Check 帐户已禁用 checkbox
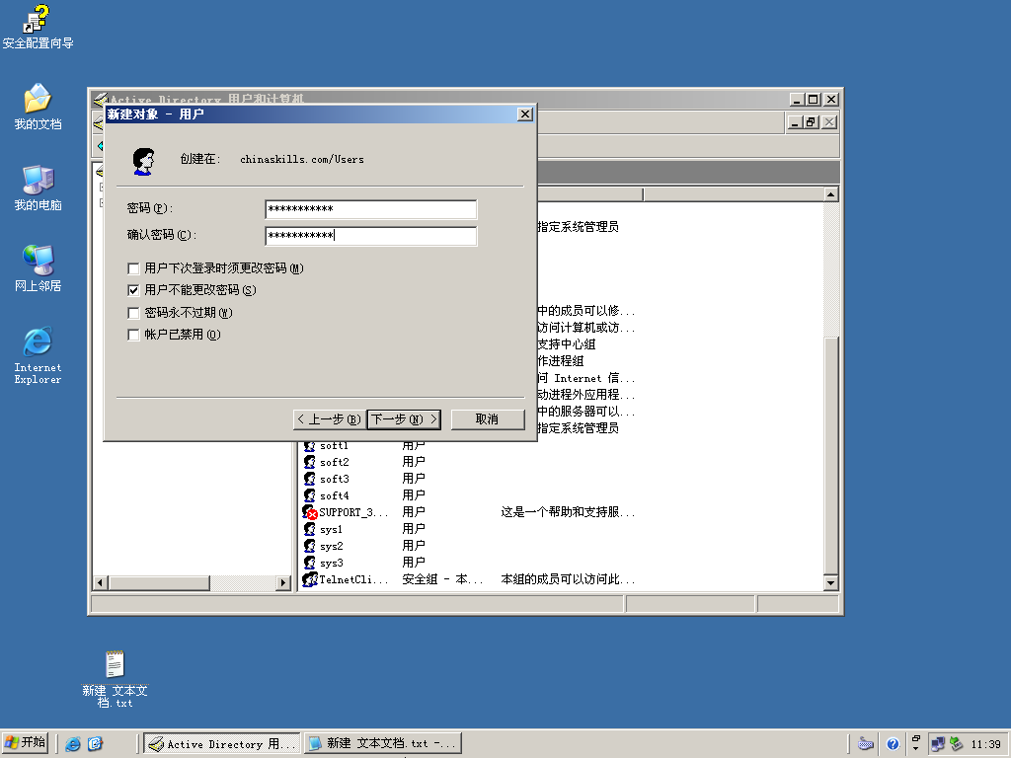Image resolution: width=1011 pixels, height=758 pixels. coord(133,336)
